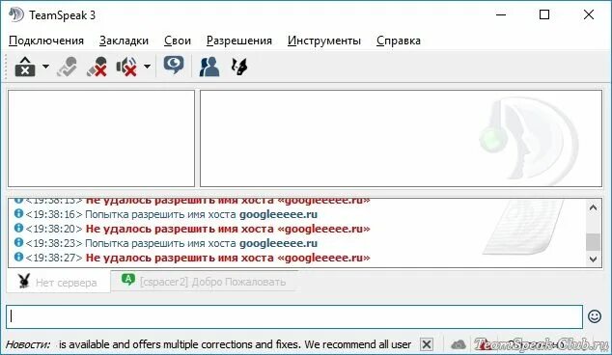Switch to the Добро Пожаловать chat tab
Image resolution: width=612 pixels, height=355 pixels.
click(x=204, y=282)
